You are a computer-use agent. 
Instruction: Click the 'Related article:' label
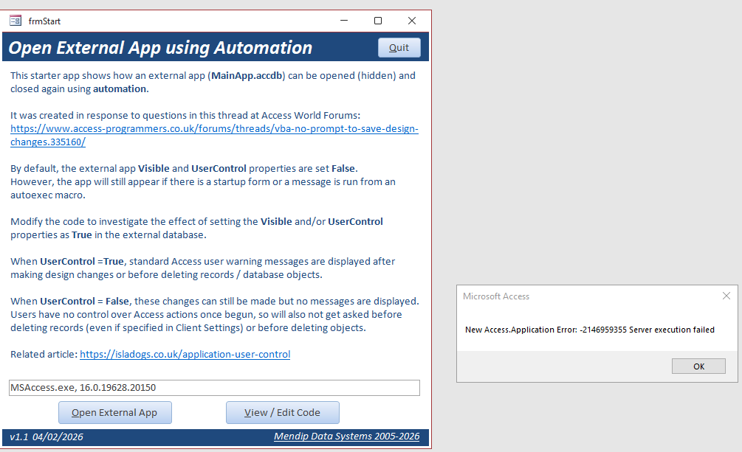[x=44, y=354]
